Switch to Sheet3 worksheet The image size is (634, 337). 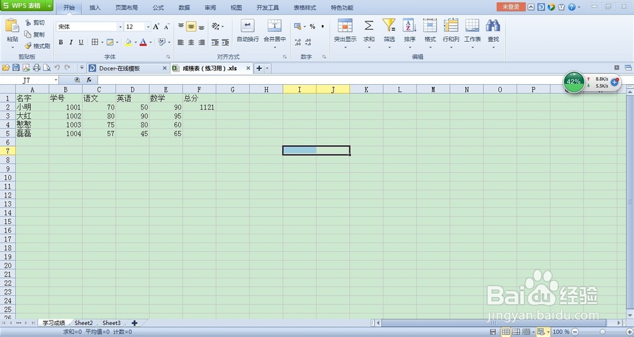click(111, 323)
